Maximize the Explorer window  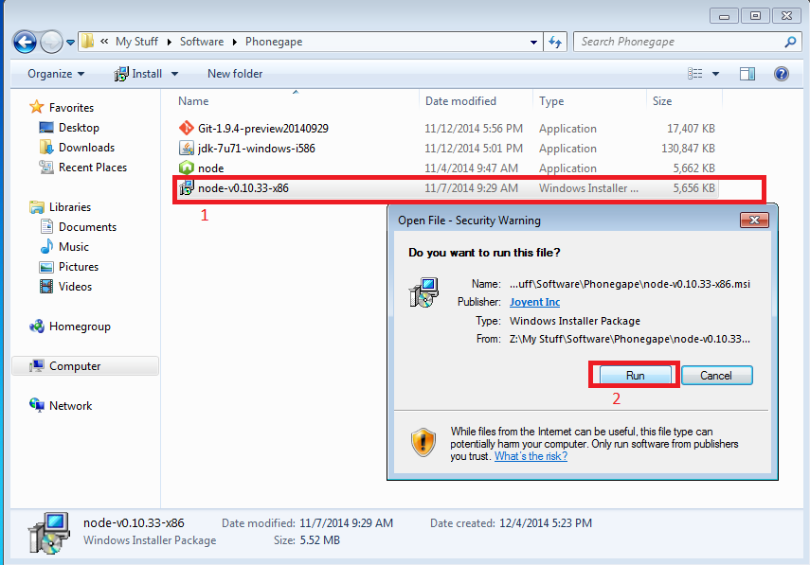point(755,16)
